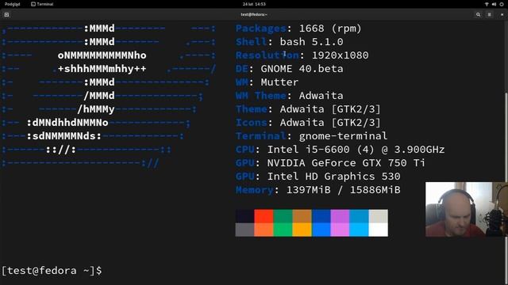The image size is (508, 285).
Task: Open the Terminal app menu in top bar
Action: pos(42,4)
